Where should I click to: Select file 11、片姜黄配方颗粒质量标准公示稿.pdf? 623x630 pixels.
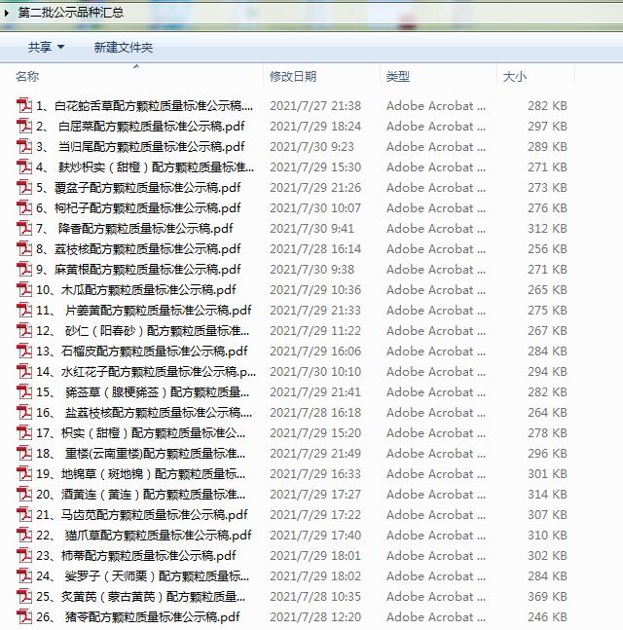(143, 311)
